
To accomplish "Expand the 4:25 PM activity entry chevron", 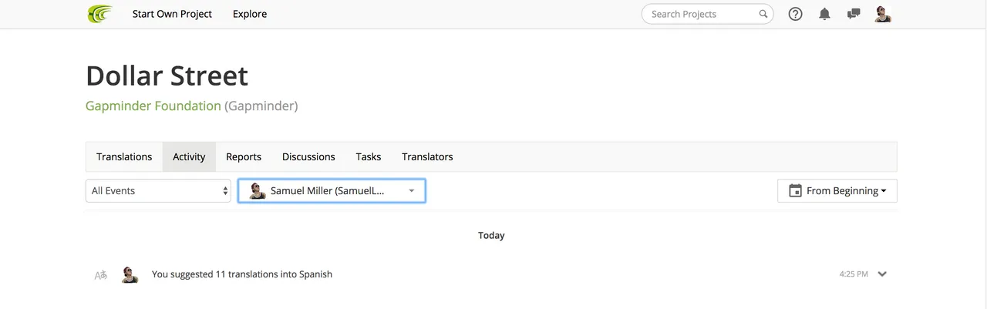I will (882, 274).
